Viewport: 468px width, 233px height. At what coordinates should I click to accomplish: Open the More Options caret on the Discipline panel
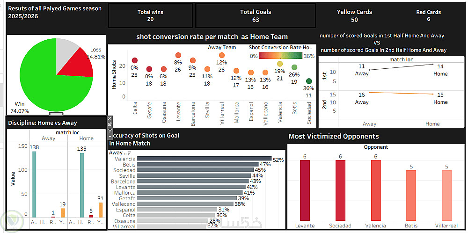110,137
